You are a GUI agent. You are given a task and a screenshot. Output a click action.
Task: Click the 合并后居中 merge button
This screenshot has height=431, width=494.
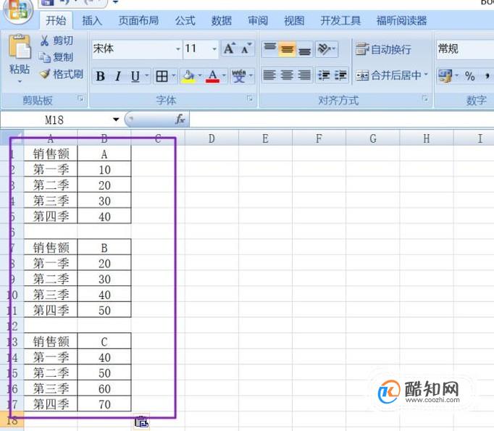tap(389, 75)
